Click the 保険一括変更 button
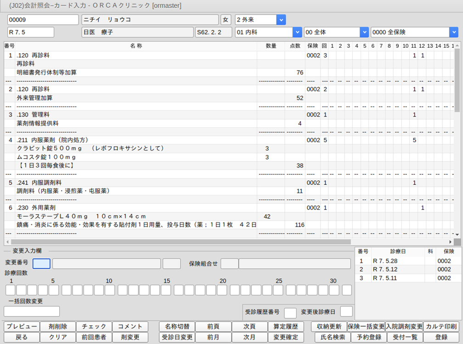 (366, 327)
